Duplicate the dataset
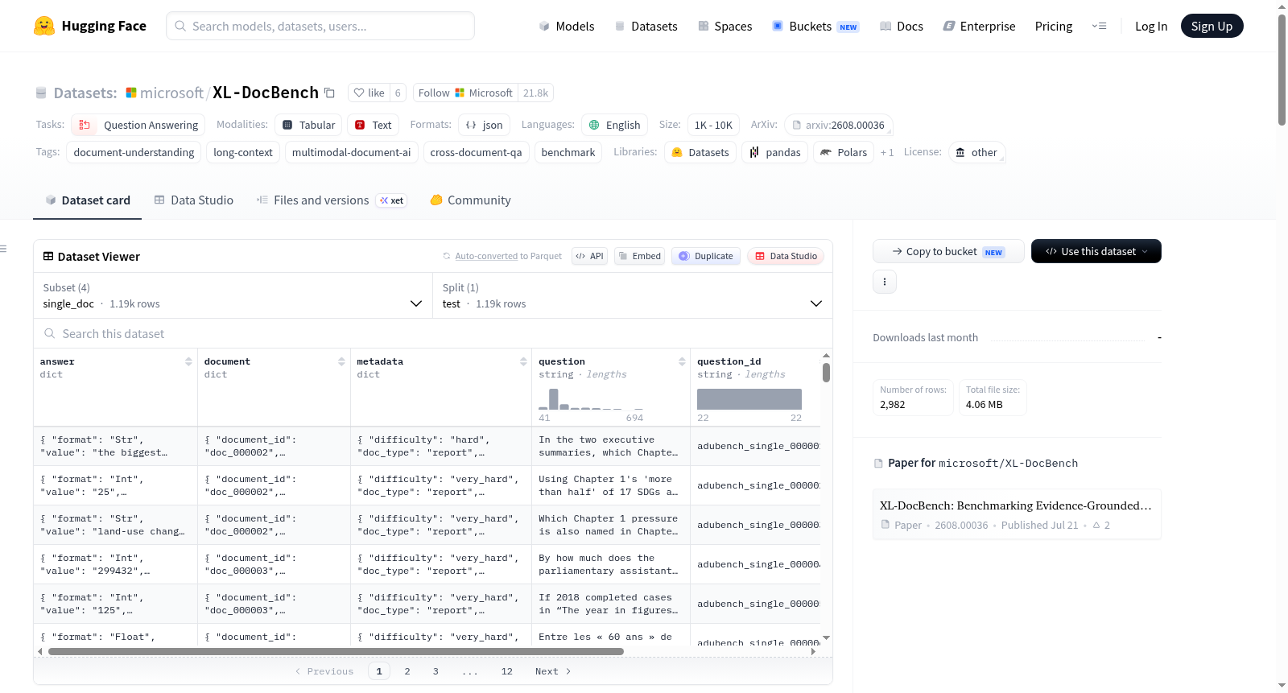The width and height of the screenshot is (1288, 693). 706,256
